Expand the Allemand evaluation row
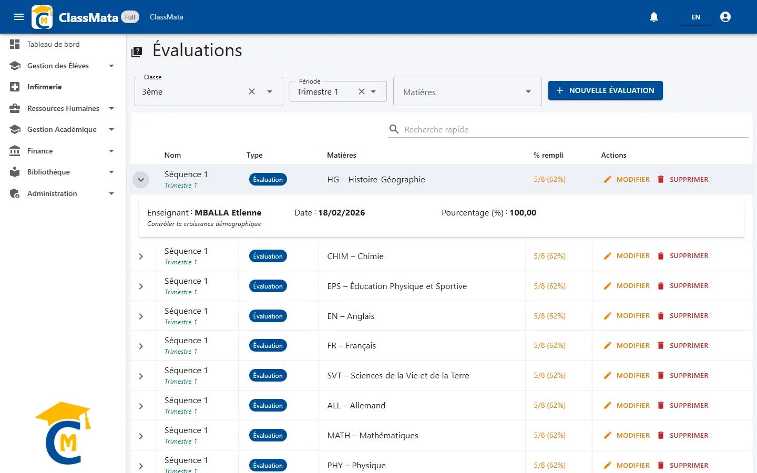This screenshot has width=757, height=473. pyautogui.click(x=141, y=406)
